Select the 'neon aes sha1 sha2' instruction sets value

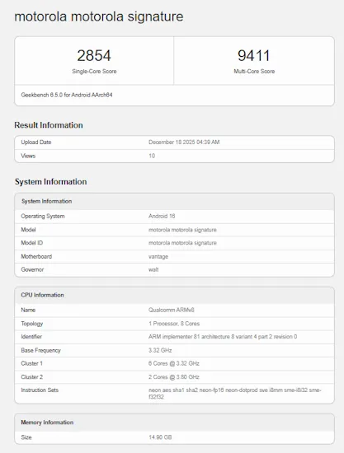pyautogui.click(x=234, y=394)
